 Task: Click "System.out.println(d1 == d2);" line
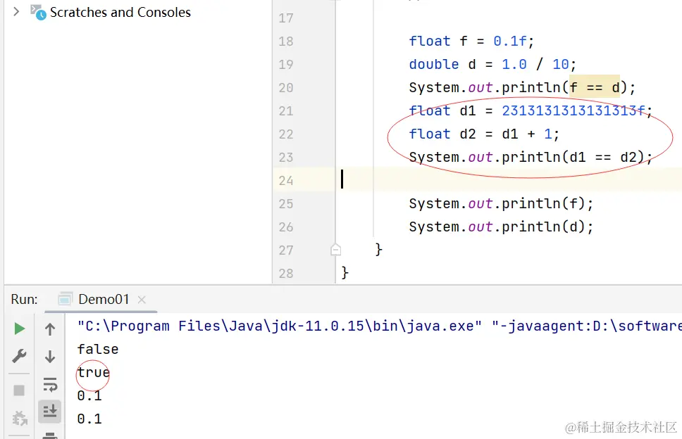(531, 157)
